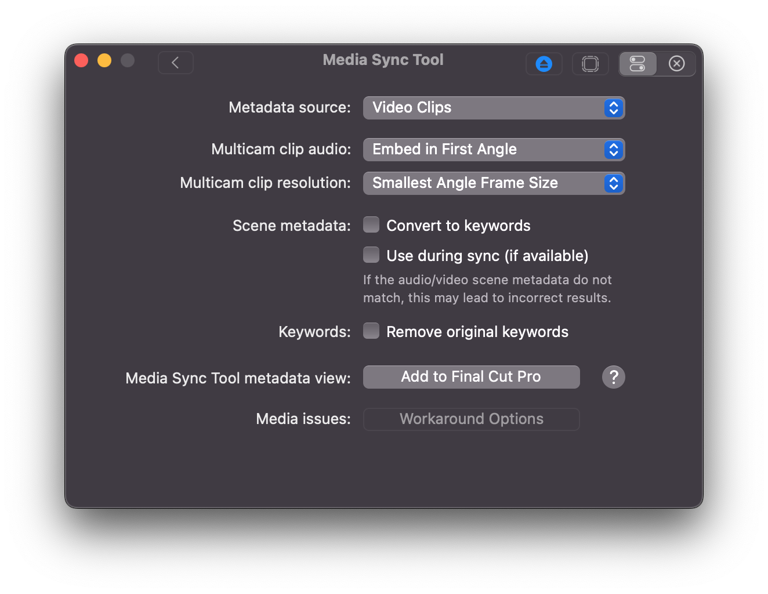This screenshot has height=594, width=768.
Task: Select the settings toggles toolbar icon
Action: (637, 64)
